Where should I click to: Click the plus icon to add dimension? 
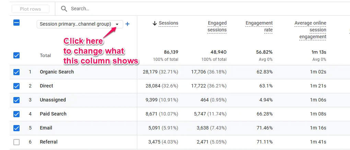pos(128,24)
